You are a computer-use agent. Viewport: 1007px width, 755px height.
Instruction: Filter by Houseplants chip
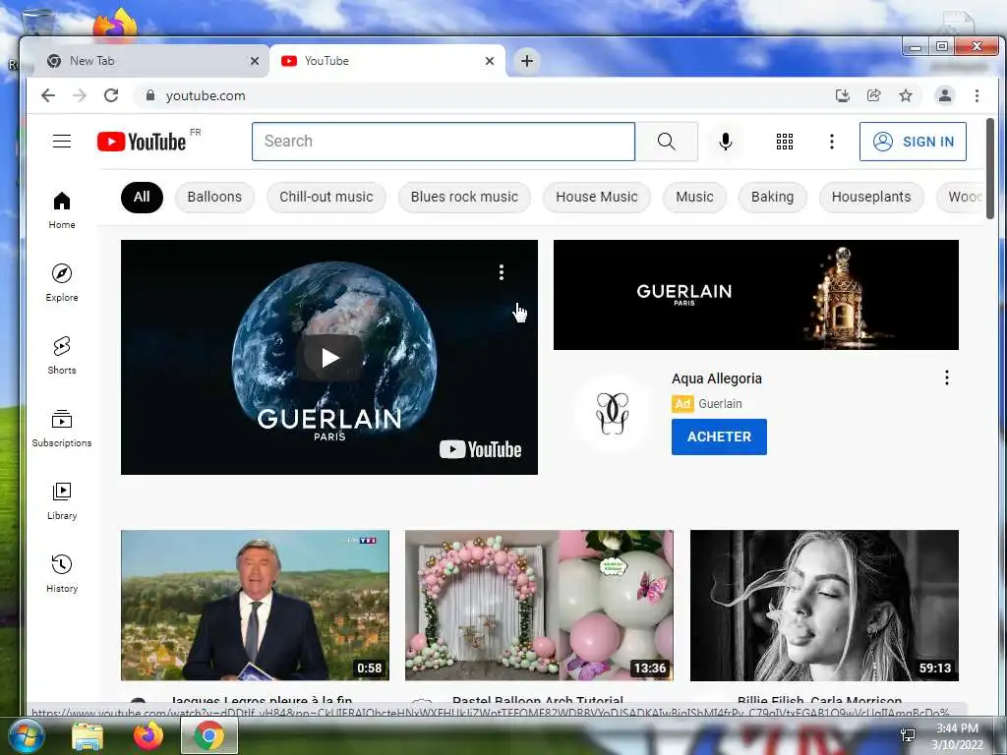(871, 197)
